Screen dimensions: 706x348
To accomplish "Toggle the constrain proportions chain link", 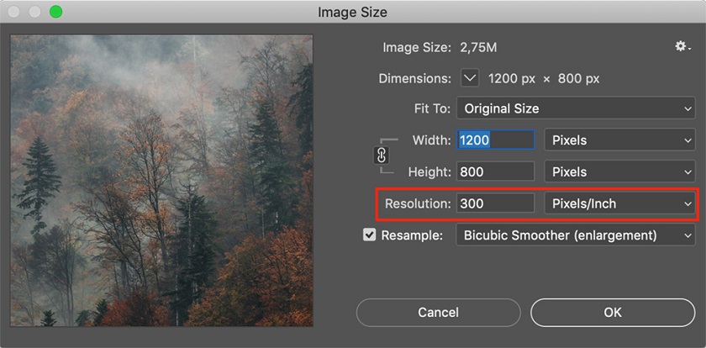I will coord(381,155).
